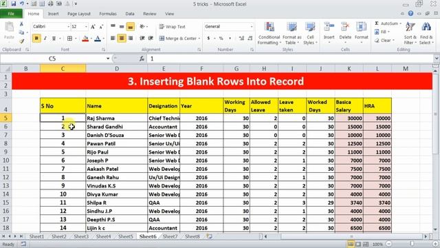Click the Increase Font Size icon

[93, 27]
